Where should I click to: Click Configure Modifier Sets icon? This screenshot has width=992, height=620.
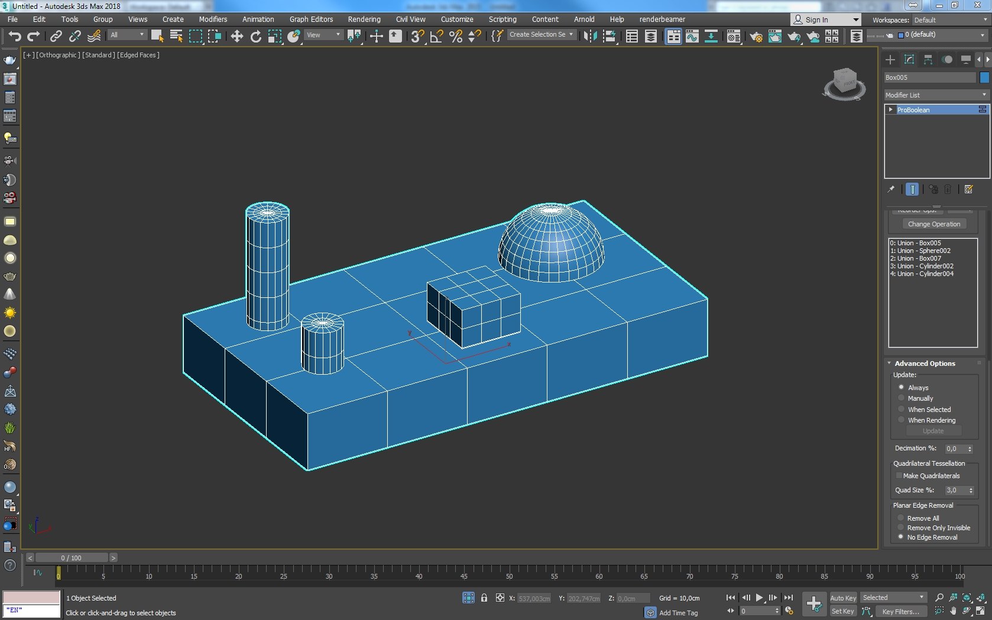(968, 189)
